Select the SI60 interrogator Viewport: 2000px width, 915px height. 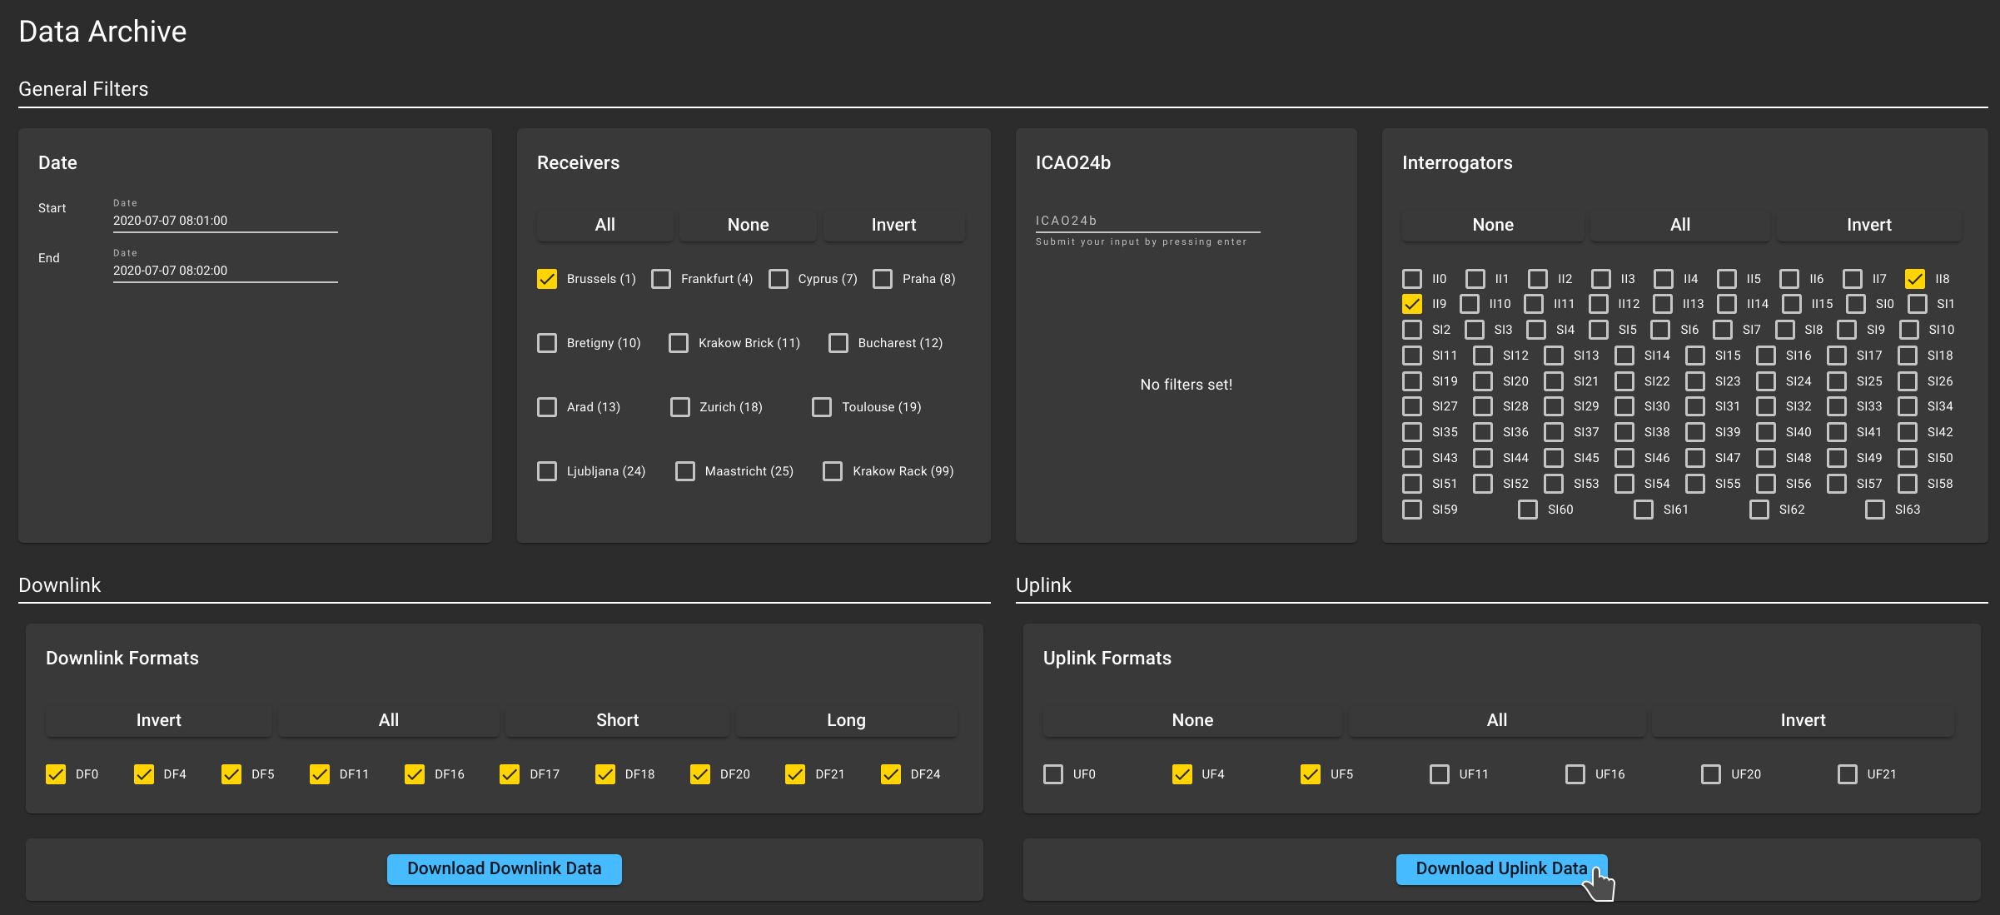(x=1528, y=510)
